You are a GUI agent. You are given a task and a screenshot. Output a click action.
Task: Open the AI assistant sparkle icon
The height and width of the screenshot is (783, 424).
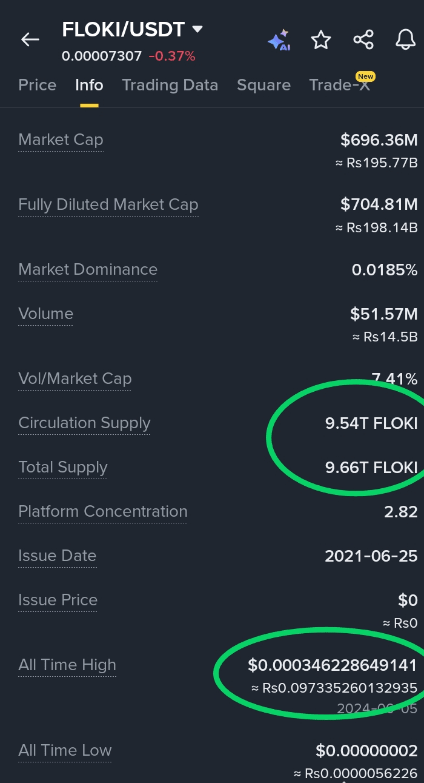pos(279,41)
